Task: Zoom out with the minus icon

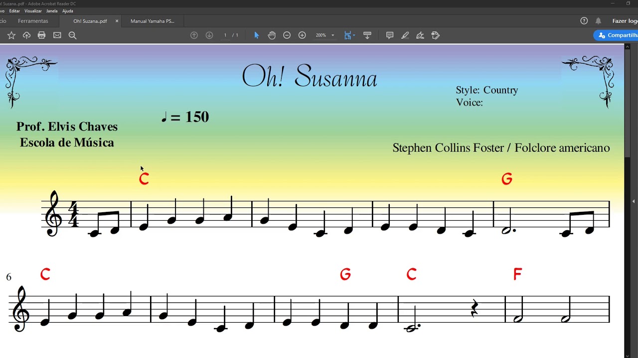Action: pos(287,35)
